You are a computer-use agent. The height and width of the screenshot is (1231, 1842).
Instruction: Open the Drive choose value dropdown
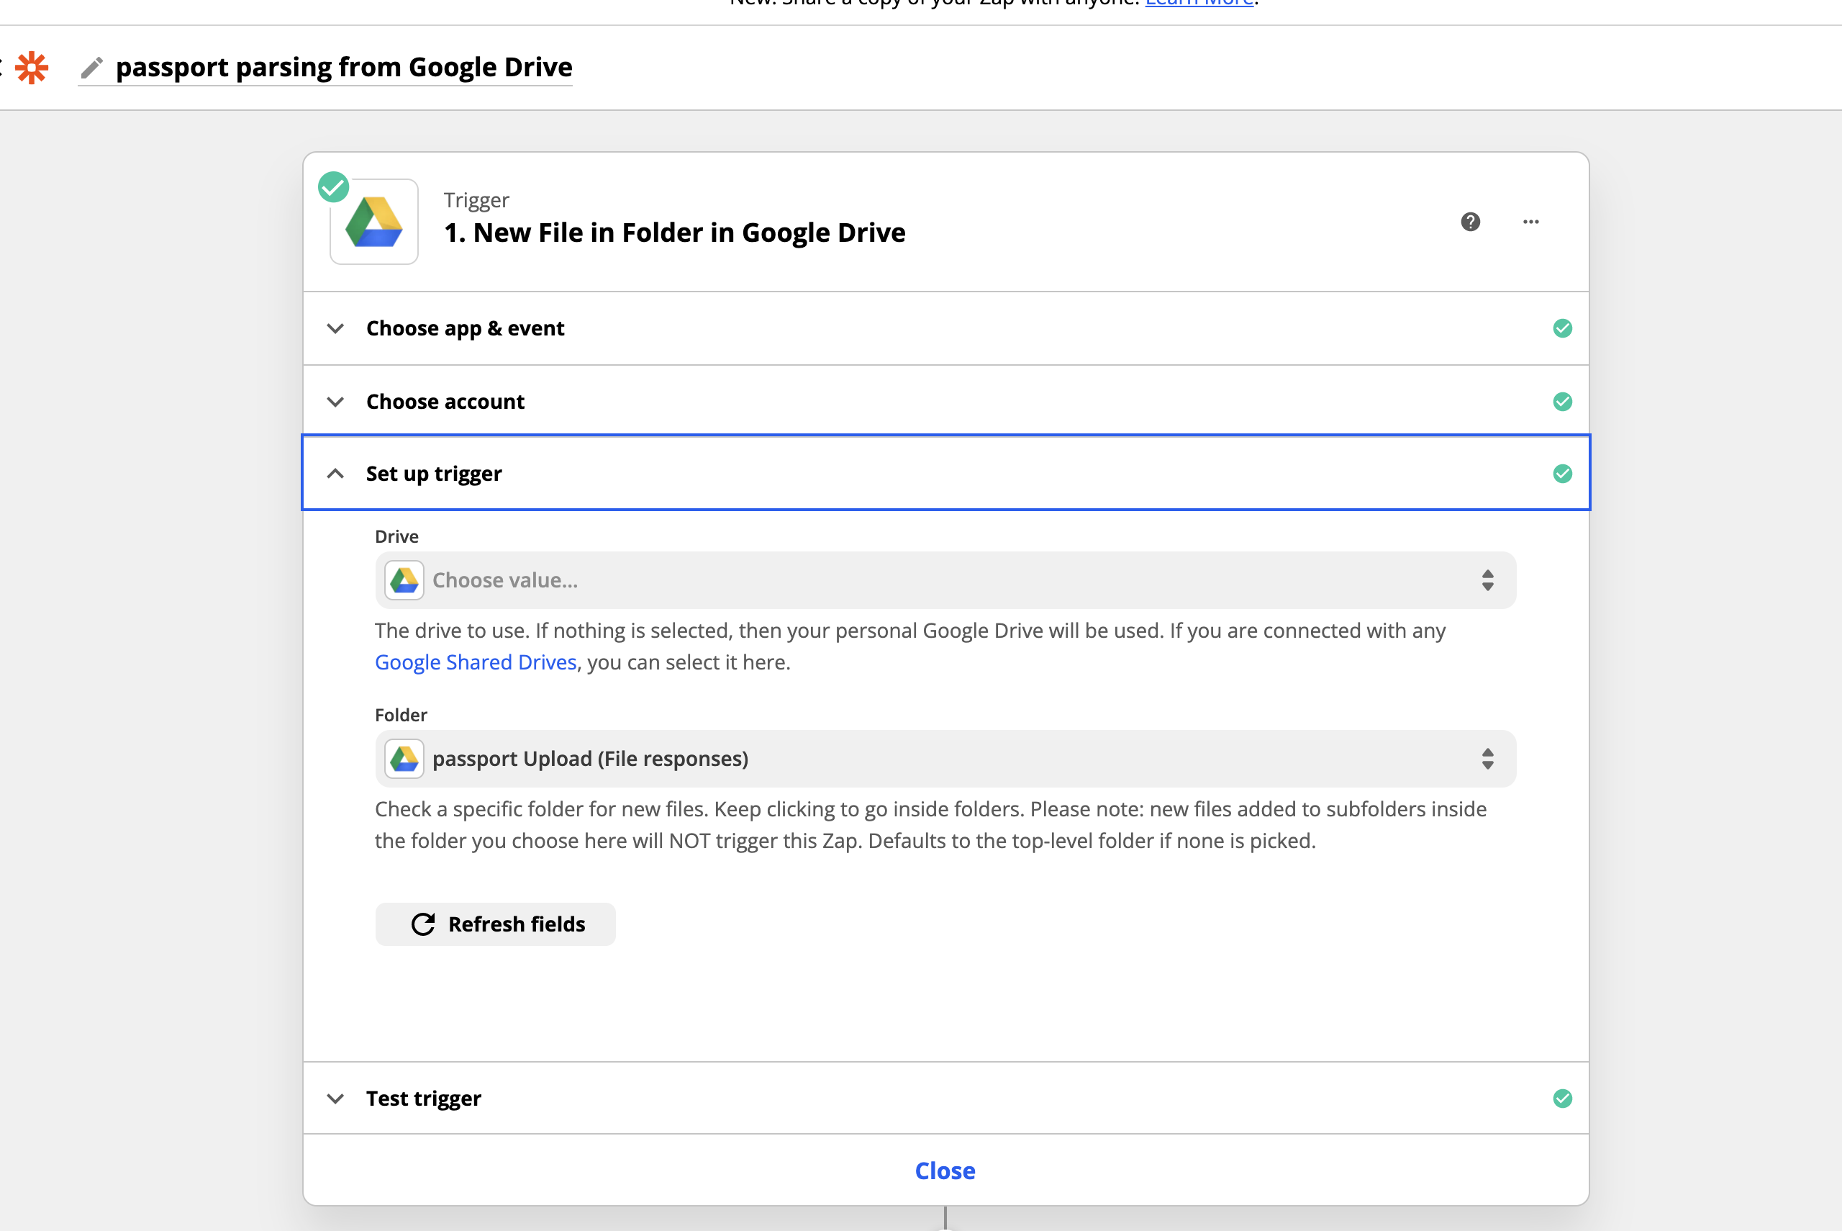(x=945, y=580)
